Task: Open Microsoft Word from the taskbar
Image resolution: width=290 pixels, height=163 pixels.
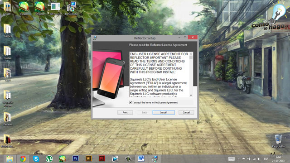Action: pyautogui.click(x=141, y=159)
